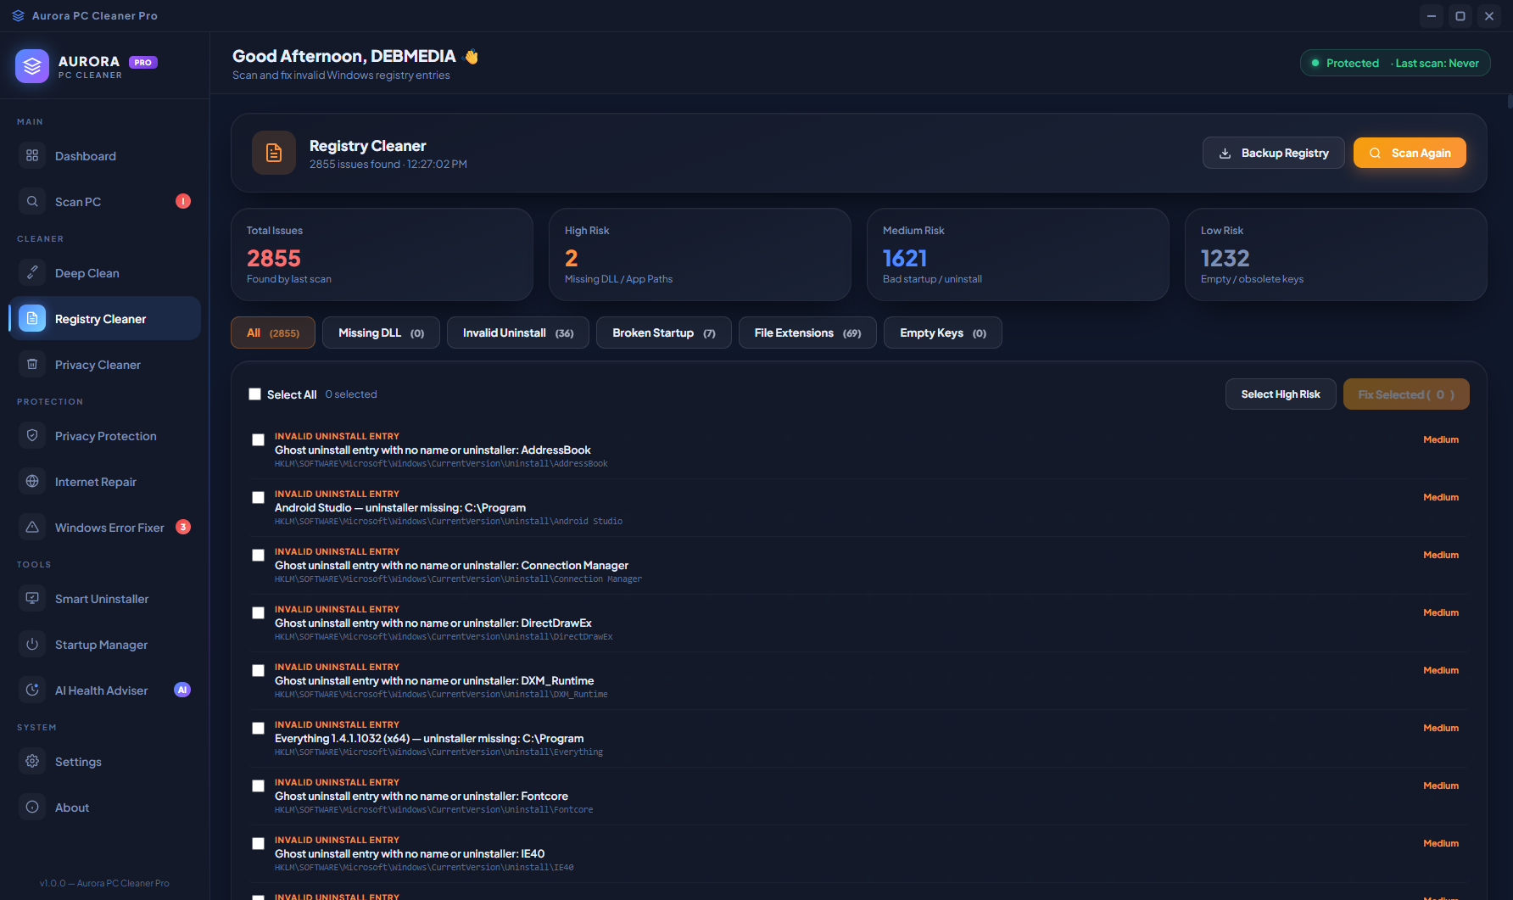Open Dashboard via its grid icon
Viewport: 1513px width, 900px height.
(32, 156)
